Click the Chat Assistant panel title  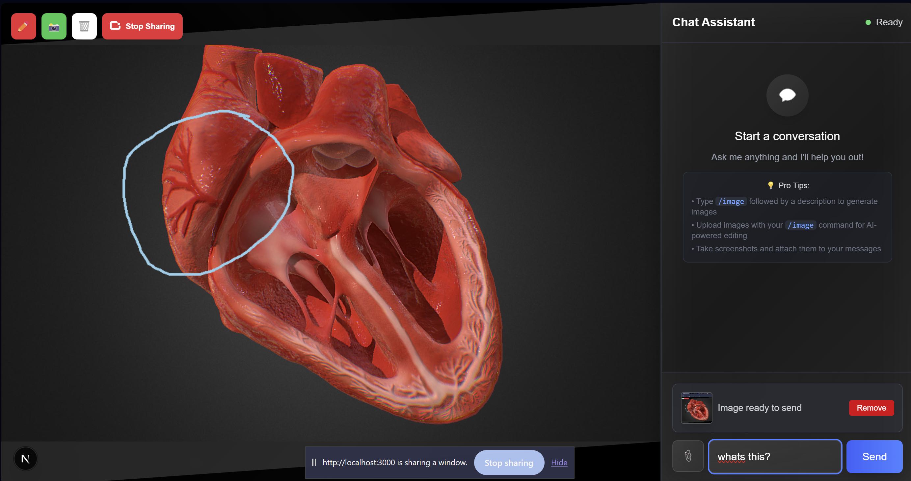point(713,22)
